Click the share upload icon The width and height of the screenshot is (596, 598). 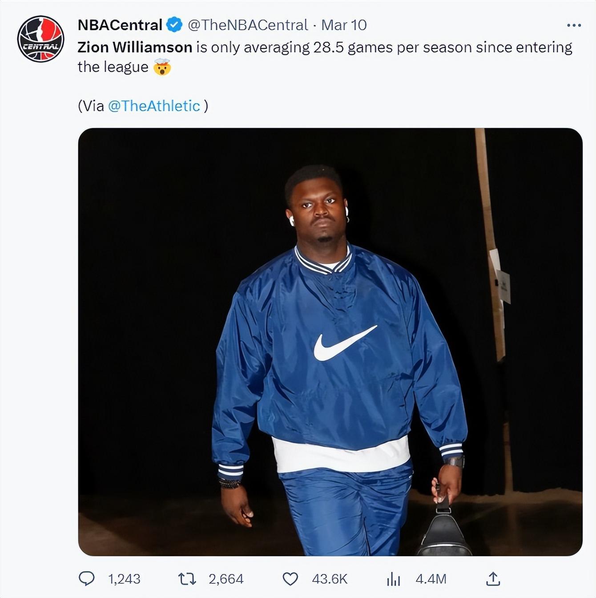493,578
